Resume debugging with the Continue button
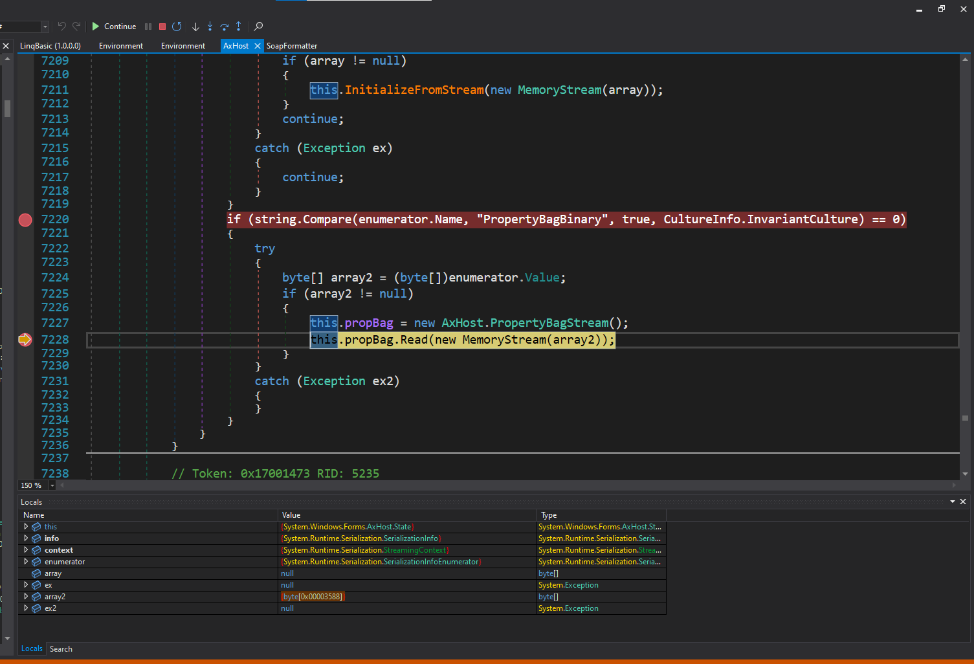 tap(114, 27)
